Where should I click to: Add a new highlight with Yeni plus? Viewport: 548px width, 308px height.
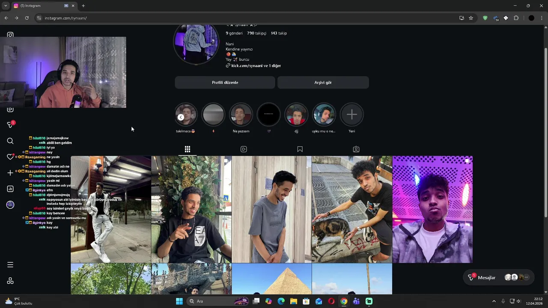click(351, 115)
